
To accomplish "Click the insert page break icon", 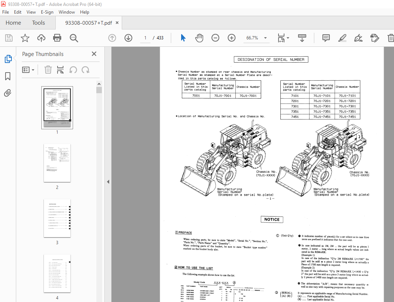I will 60,70.
